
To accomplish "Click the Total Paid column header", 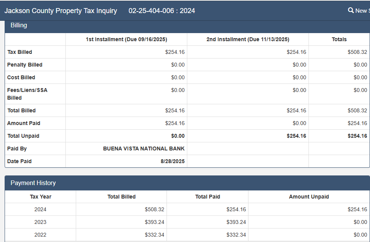I will point(207,197).
